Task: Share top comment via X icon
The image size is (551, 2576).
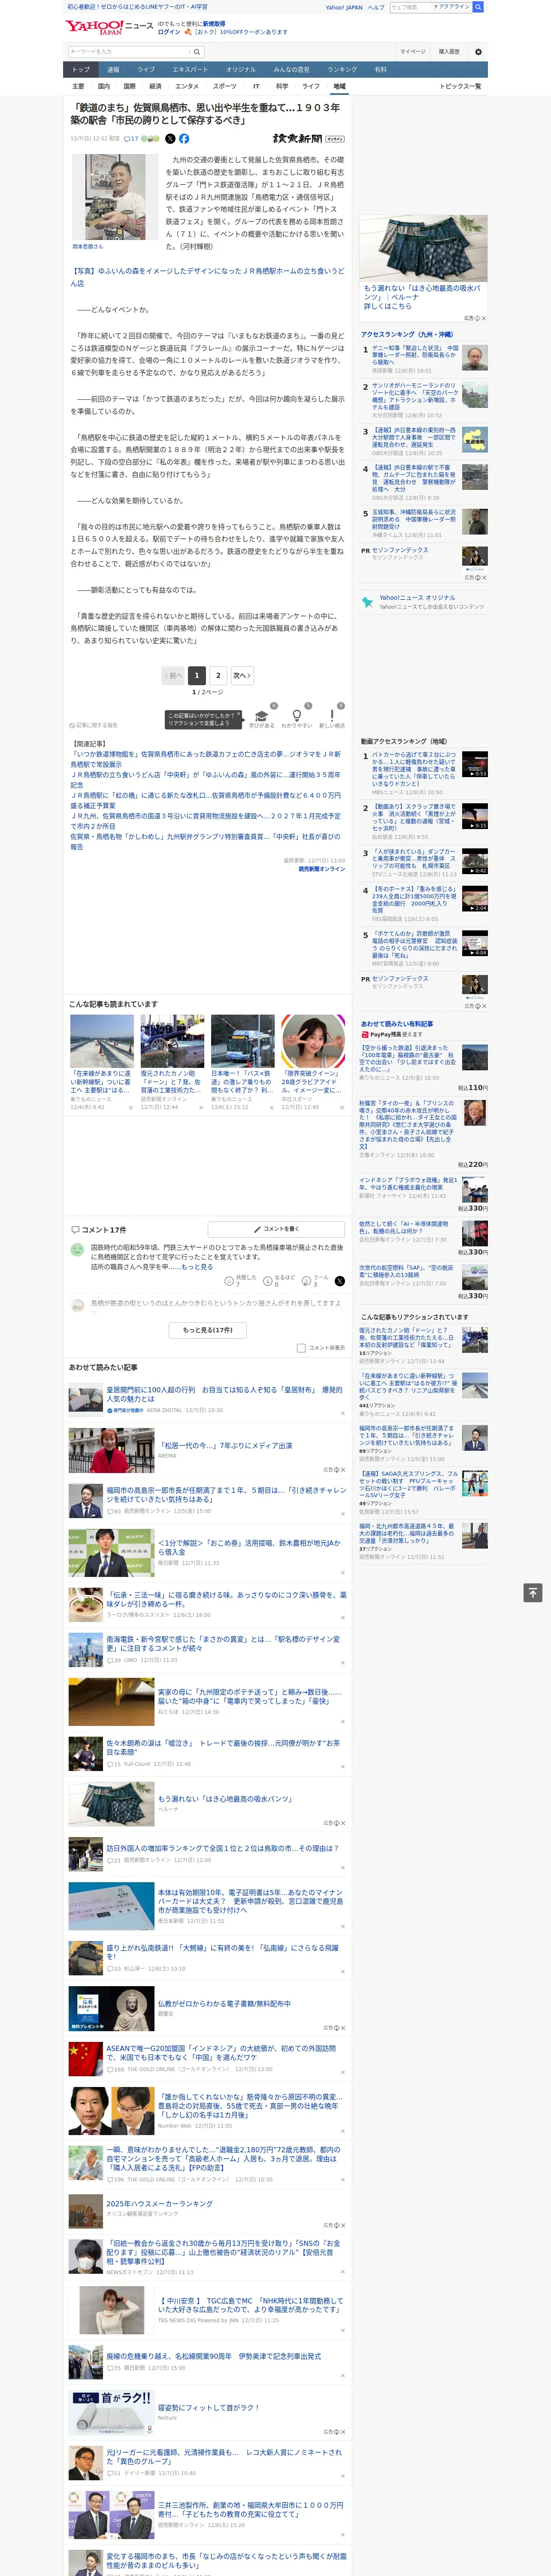Action: coord(340,1281)
